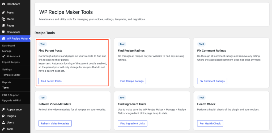Open the Reports submenu page
The image size is (272, 133).
[x=7, y=82]
